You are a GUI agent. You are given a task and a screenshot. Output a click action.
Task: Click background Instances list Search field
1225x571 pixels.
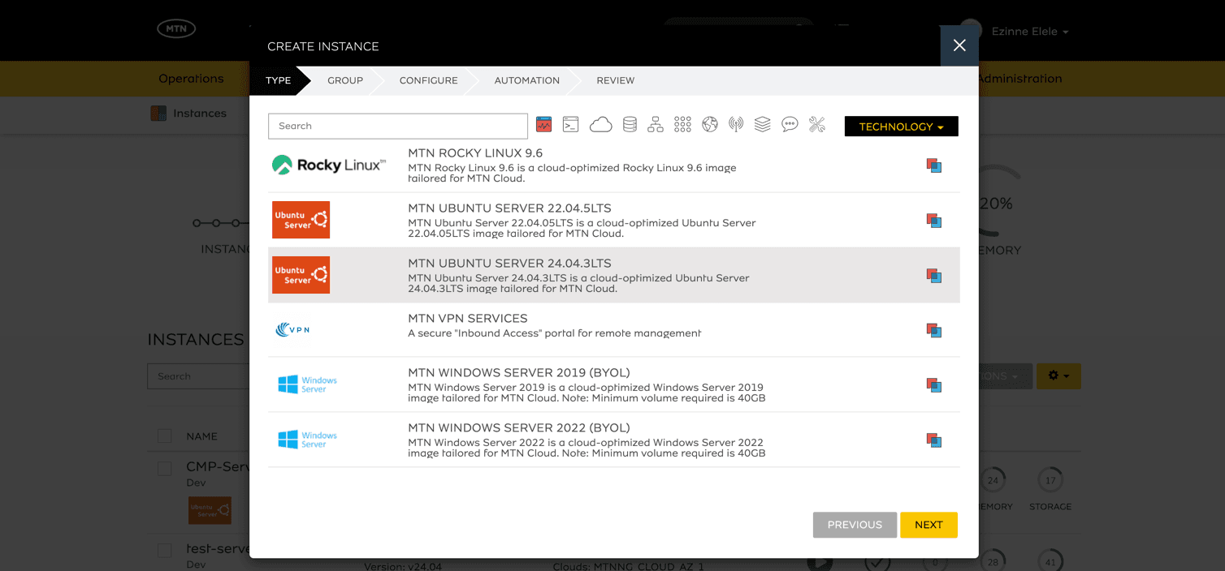click(x=199, y=376)
